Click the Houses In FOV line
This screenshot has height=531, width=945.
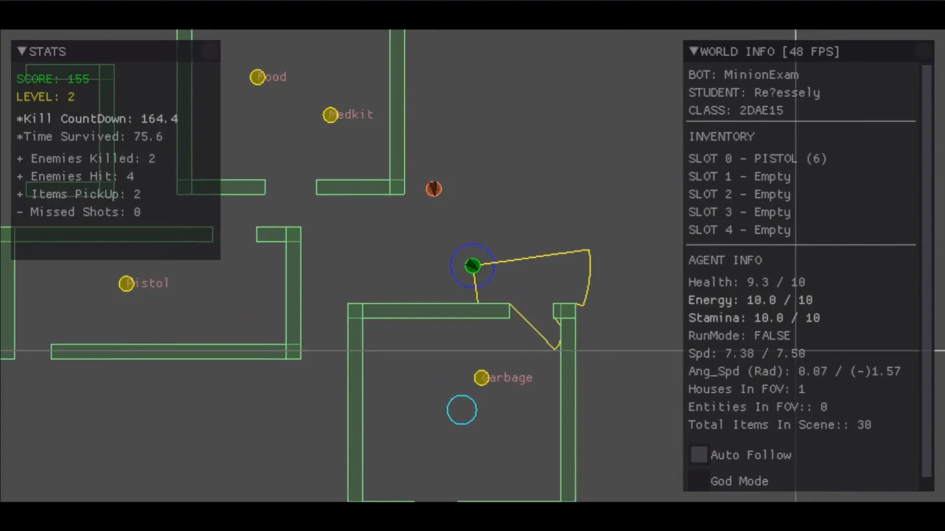tap(747, 389)
